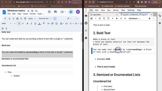Open the Tools menu in Docs
This screenshot has height=91, width=162.
coord(39,14)
